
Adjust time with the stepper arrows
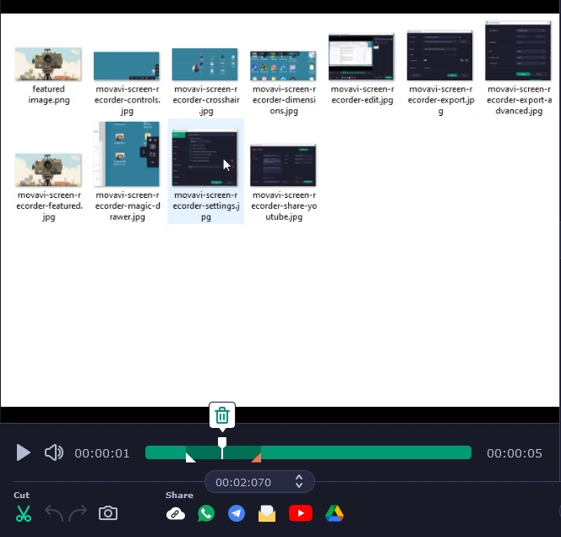coord(299,481)
